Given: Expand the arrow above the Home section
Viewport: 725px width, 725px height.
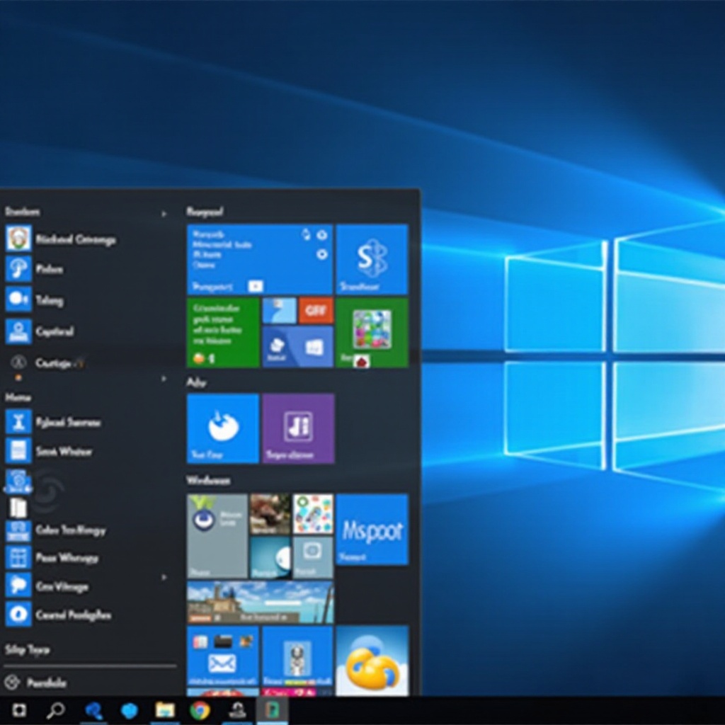Looking at the screenshot, I should pos(164,379).
